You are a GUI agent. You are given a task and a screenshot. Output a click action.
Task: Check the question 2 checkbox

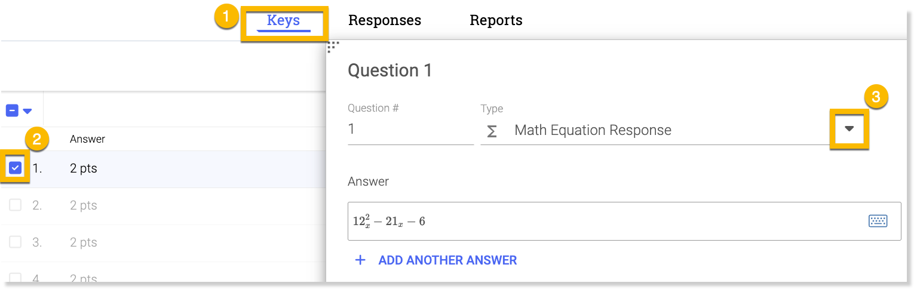pos(16,205)
